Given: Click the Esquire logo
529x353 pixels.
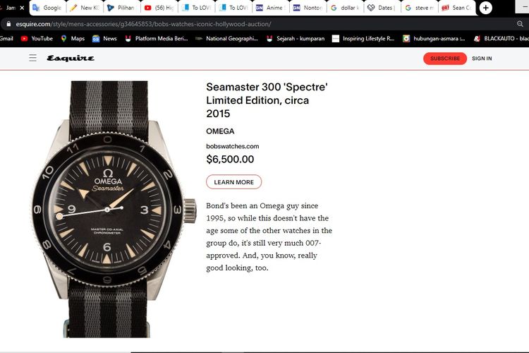Looking at the screenshot, I should (x=71, y=58).
